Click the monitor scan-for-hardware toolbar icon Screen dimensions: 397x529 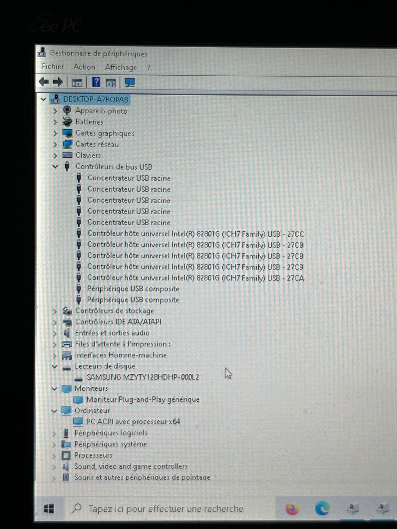[x=130, y=82]
